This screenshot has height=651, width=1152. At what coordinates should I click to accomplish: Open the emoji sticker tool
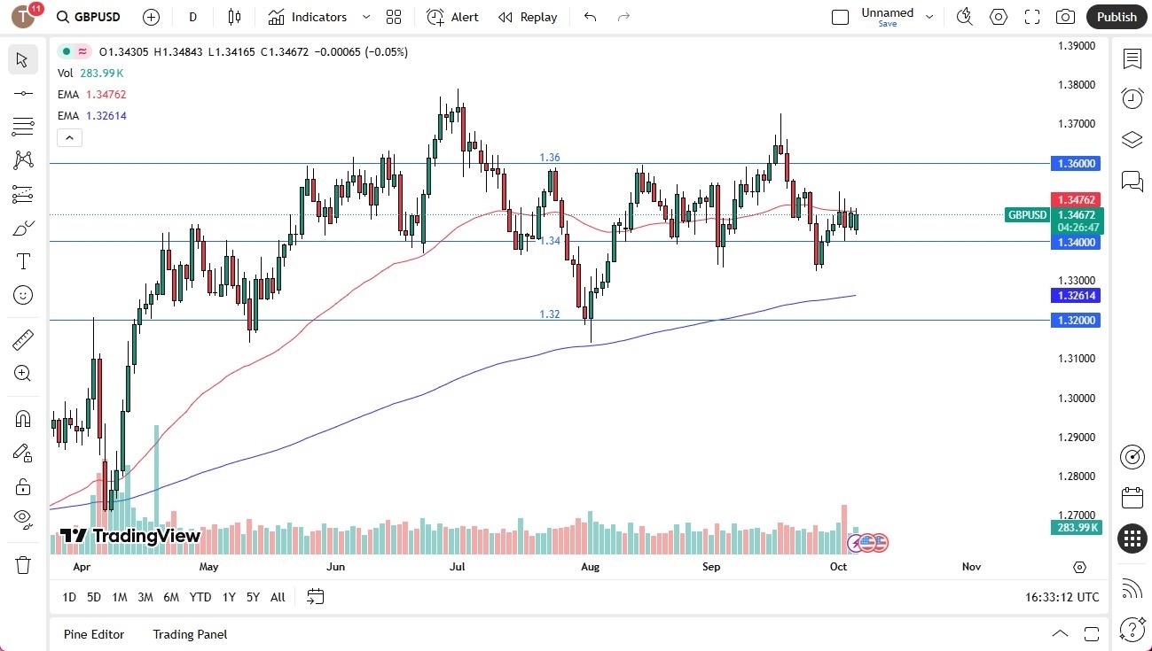22,295
